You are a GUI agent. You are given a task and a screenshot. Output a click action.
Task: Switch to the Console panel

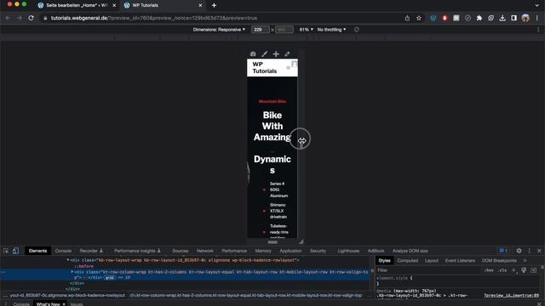(x=63, y=251)
